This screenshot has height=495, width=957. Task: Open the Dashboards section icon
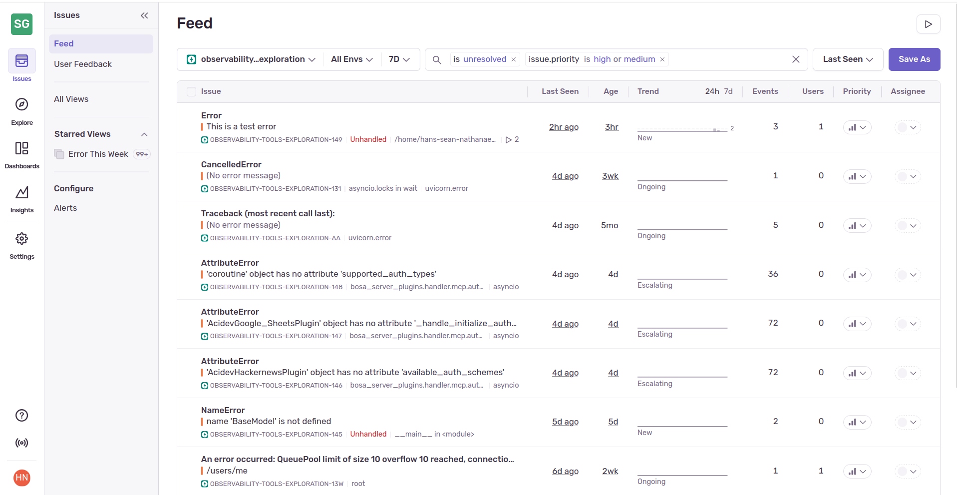point(21,154)
